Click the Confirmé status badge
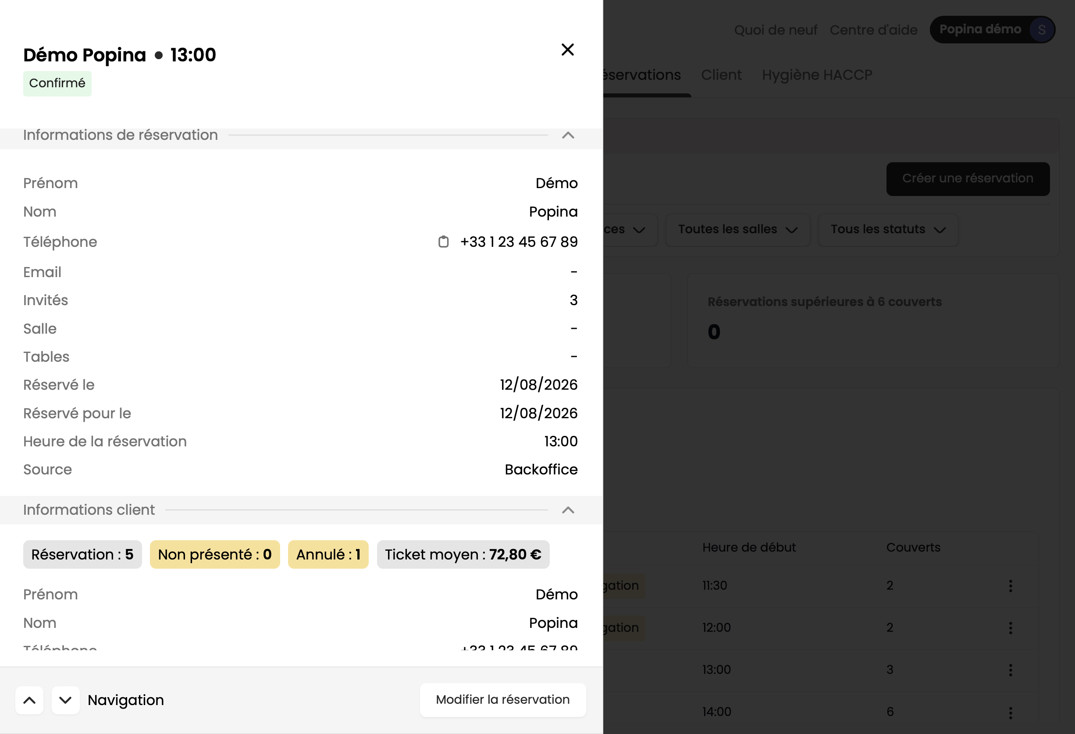Screen dimensions: 1075x734 (57, 83)
